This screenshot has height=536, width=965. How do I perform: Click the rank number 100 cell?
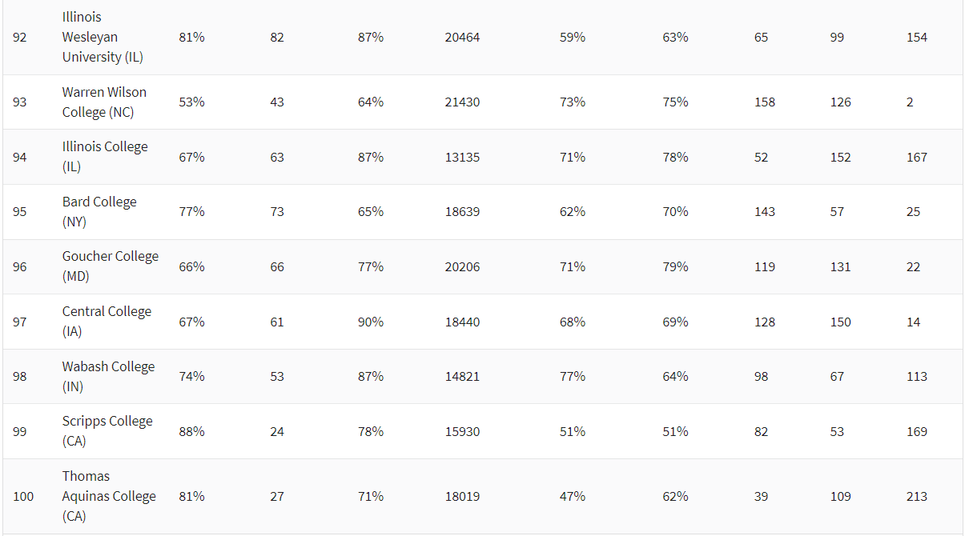point(23,496)
